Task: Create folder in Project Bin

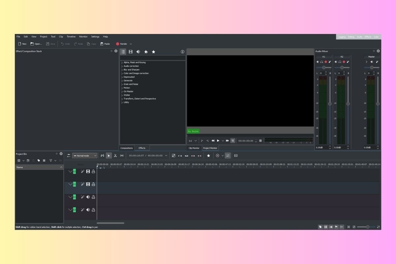Action: click(x=28, y=160)
